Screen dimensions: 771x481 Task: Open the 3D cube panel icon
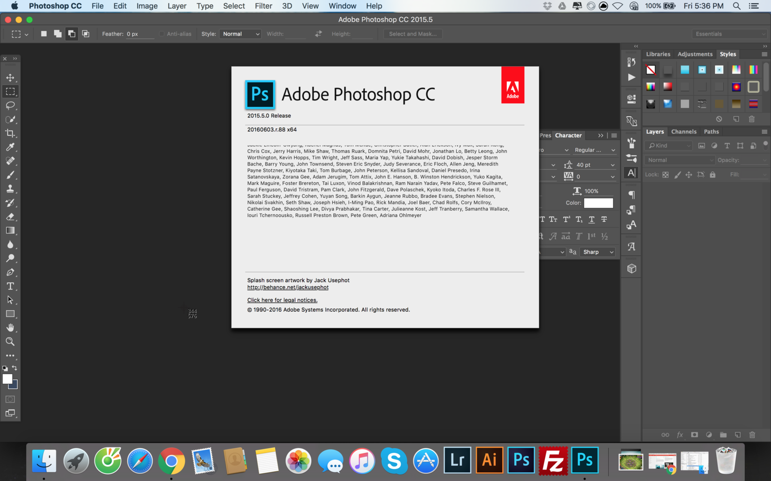click(x=631, y=269)
